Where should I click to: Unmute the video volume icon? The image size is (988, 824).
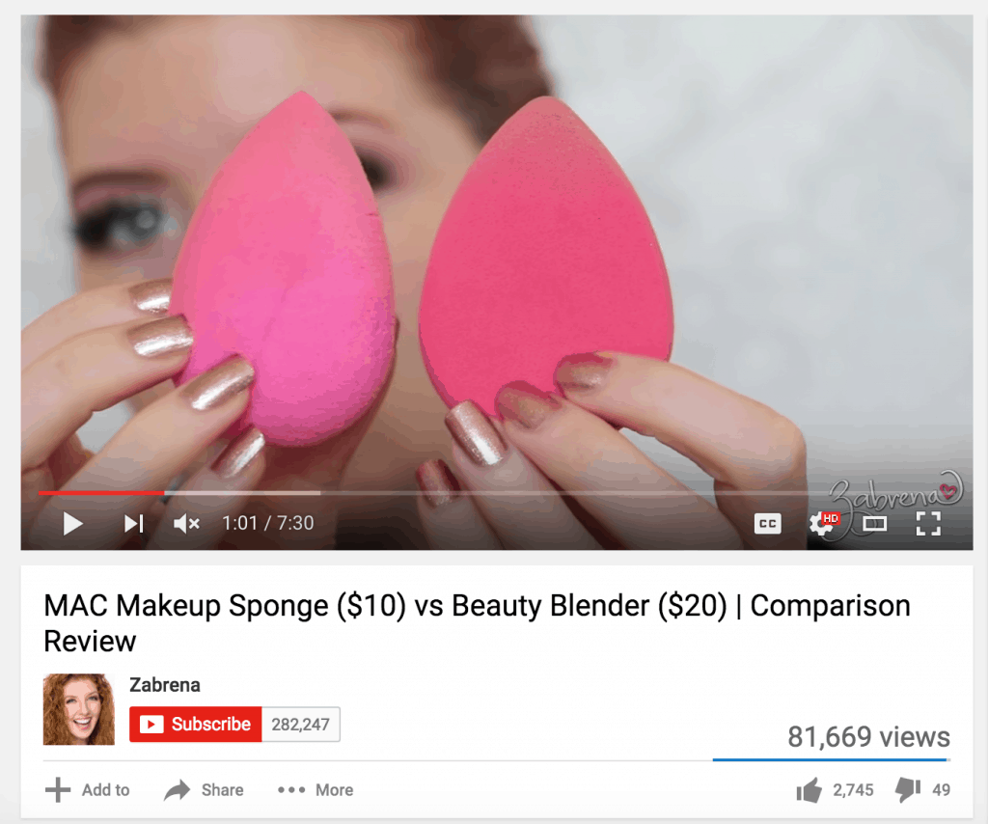186,524
